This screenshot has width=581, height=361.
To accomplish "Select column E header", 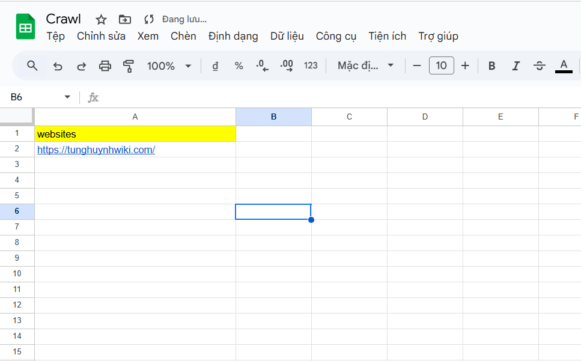I will pyautogui.click(x=500, y=117).
